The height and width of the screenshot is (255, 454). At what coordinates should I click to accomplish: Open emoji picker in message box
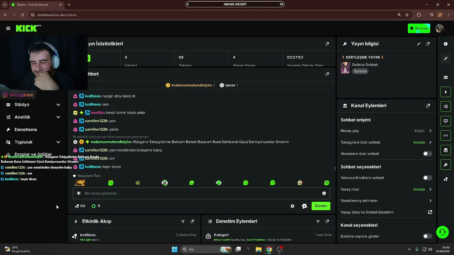click(324, 193)
